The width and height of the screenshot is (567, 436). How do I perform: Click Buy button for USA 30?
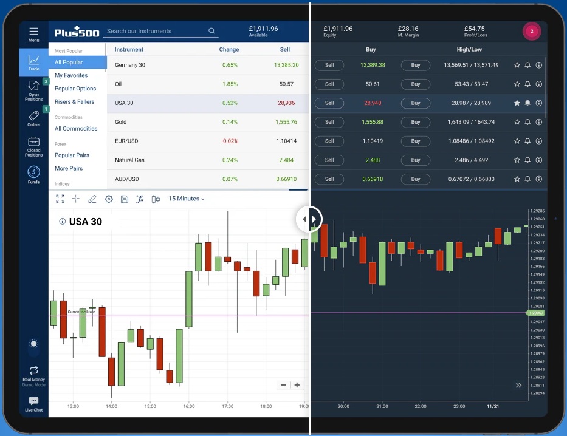[x=416, y=103]
